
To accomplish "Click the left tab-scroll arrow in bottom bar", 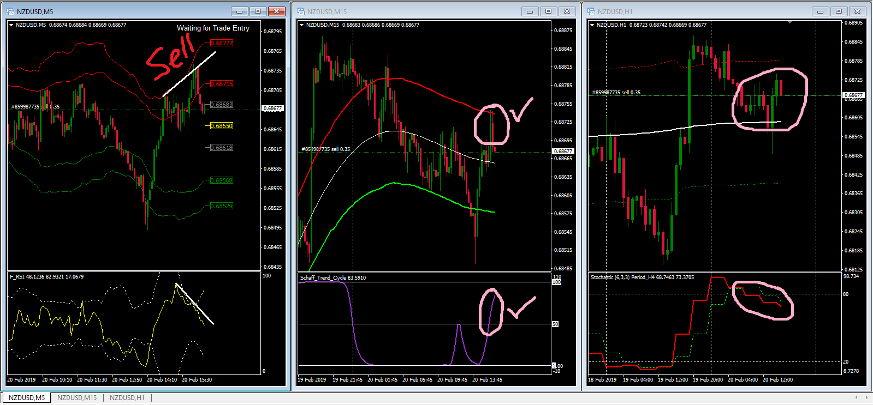I will tap(856, 397).
